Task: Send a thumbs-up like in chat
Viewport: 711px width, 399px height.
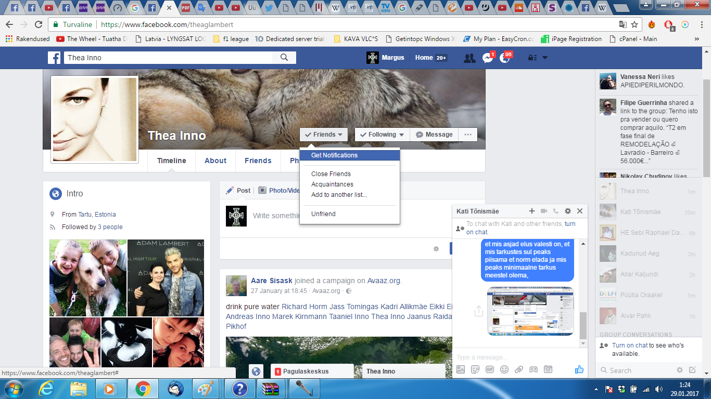Action: [x=579, y=369]
